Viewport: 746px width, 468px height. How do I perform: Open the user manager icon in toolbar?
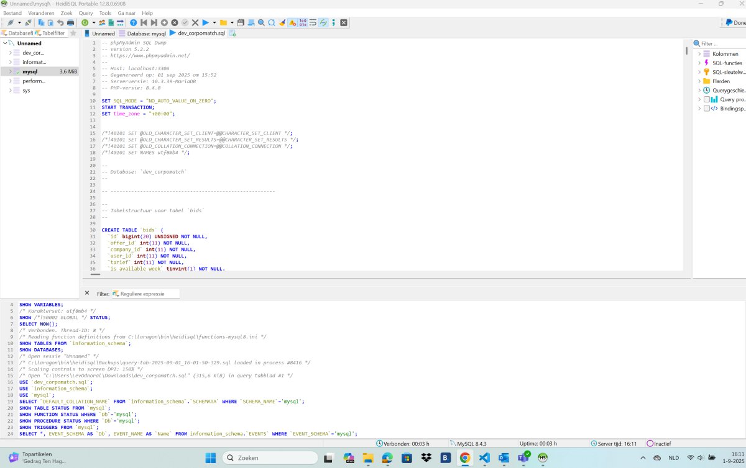coord(102,22)
